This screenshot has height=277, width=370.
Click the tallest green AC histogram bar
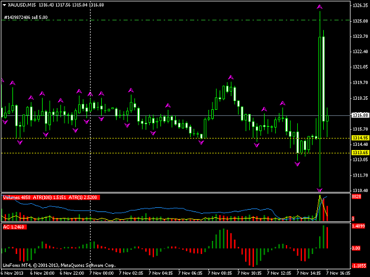click(323, 237)
